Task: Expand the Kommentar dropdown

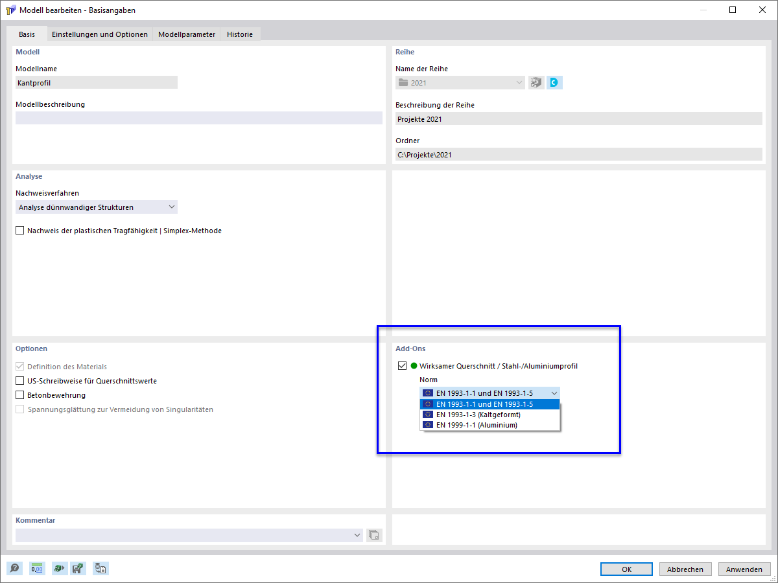Action: (x=357, y=535)
